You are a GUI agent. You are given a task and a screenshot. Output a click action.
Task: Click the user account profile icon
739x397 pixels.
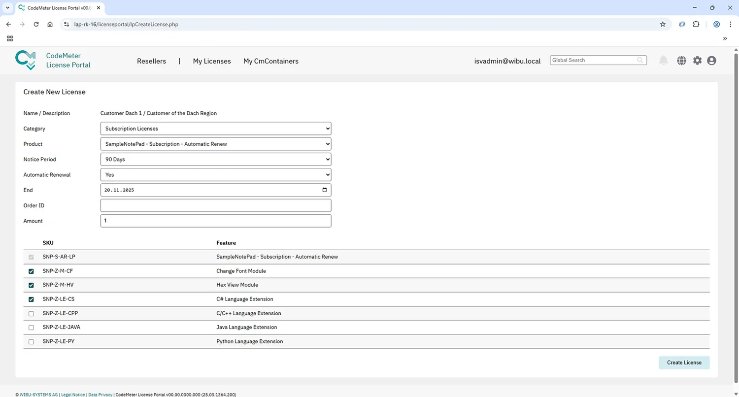(x=711, y=61)
